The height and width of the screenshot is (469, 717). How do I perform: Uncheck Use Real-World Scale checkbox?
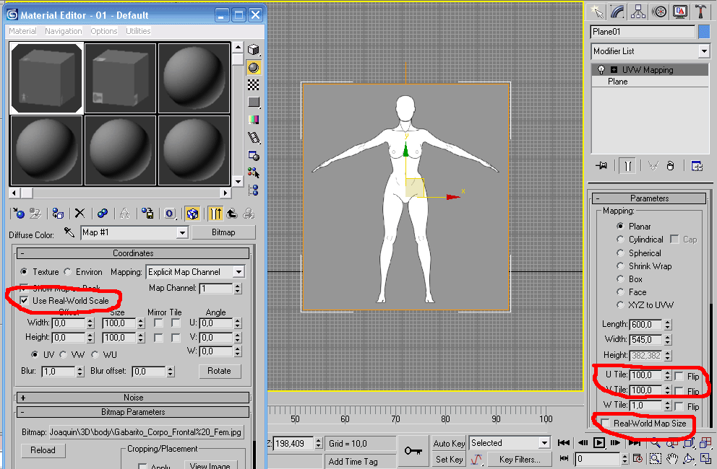[x=25, y=300]
